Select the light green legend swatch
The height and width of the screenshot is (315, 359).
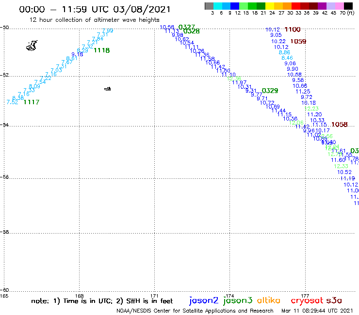[x=244, y=6]
